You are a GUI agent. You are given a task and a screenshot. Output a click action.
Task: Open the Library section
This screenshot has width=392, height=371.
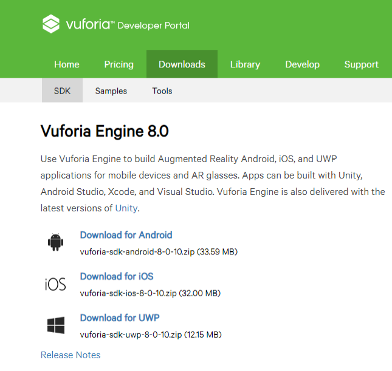point(246,64)
